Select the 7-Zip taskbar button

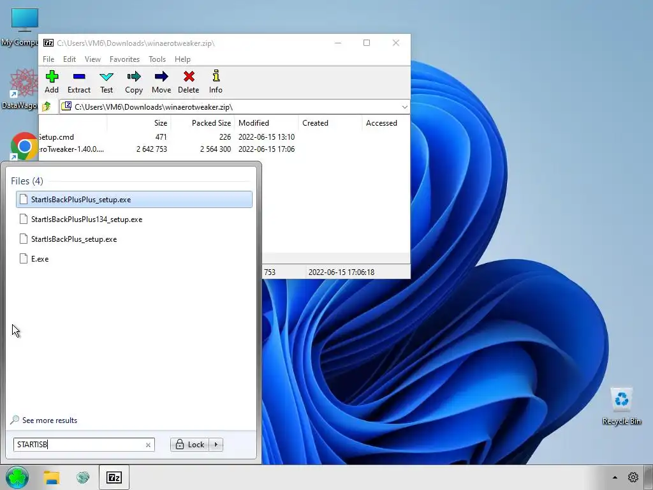click(x=114, y=477)
